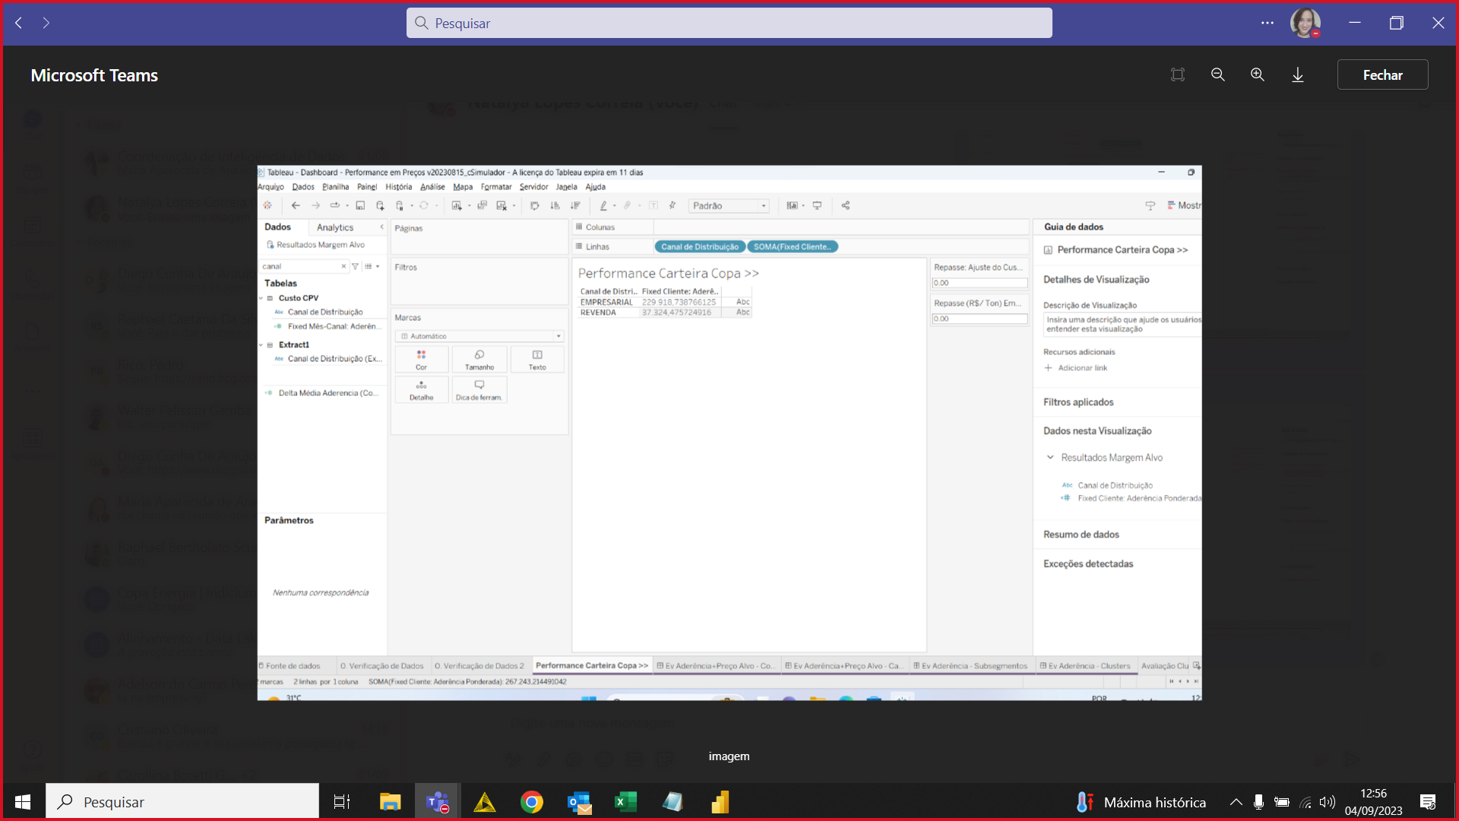
Task: Click the Tamanho marks card button
Action: (479, 360)
